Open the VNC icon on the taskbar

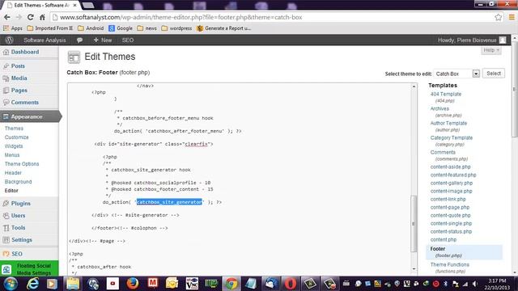click(192, 284)
